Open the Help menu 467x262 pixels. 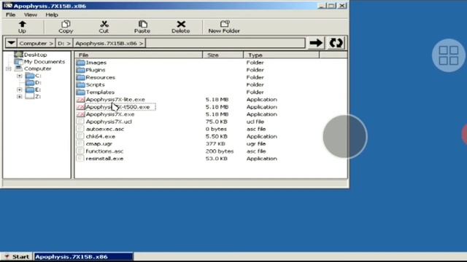tap(52, 15)
